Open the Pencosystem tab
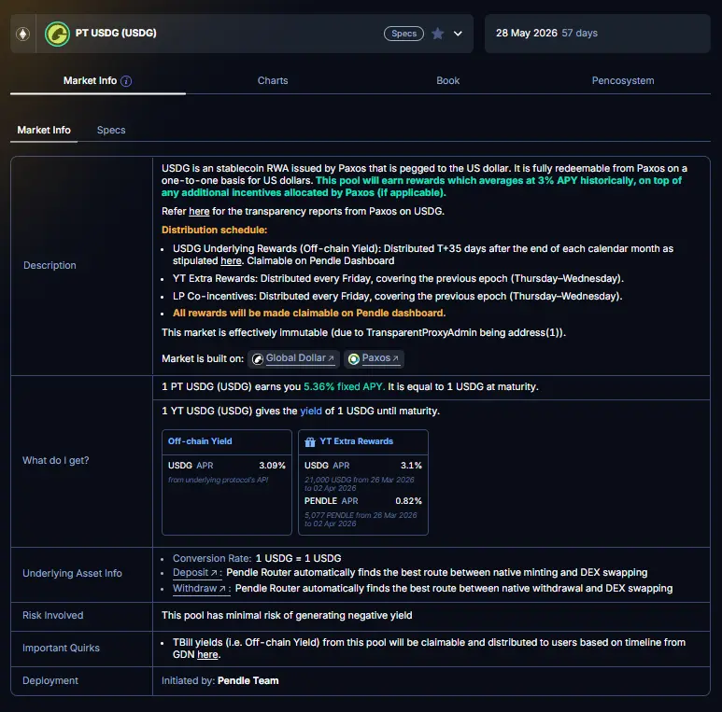Viewport: 722px width, 712px height. point(623,80)
